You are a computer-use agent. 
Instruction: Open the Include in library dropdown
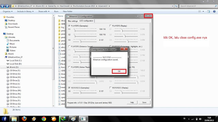click(x=25, y=11)
